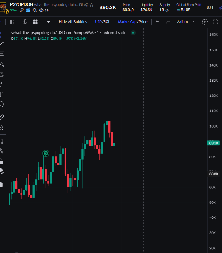Screen dimensions: 222x253
Task: Select the text annotation tool
Action: [1, 94]
